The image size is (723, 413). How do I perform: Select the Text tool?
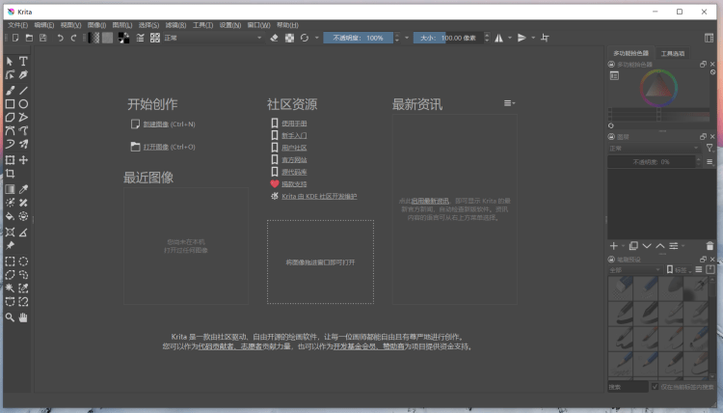point(23,62)
